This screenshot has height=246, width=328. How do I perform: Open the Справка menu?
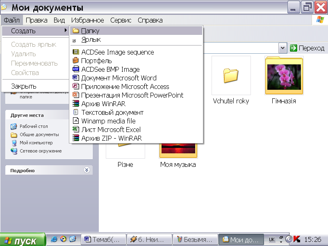coord(150,20)
